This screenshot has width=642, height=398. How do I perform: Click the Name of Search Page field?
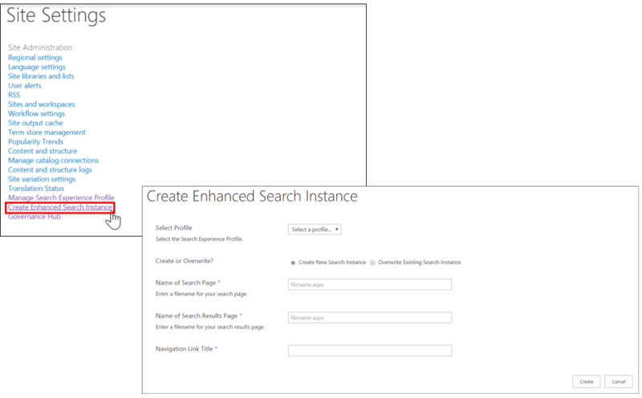(369, 284)
